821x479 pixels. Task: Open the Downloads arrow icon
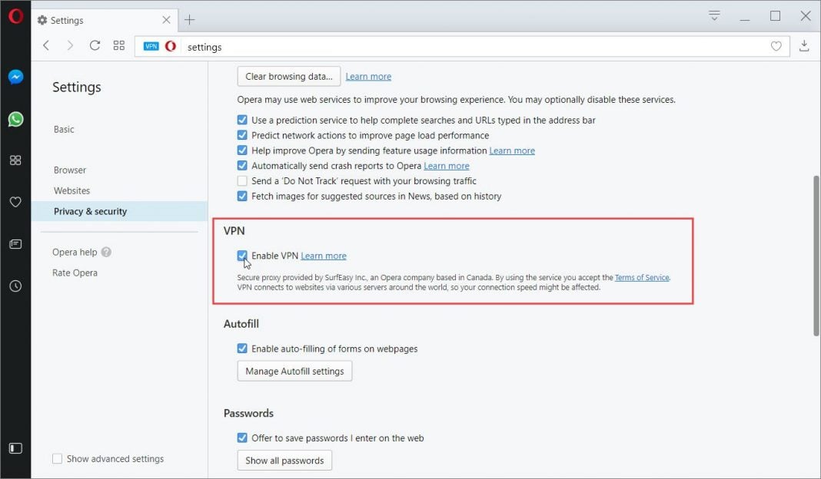[804, 46]
